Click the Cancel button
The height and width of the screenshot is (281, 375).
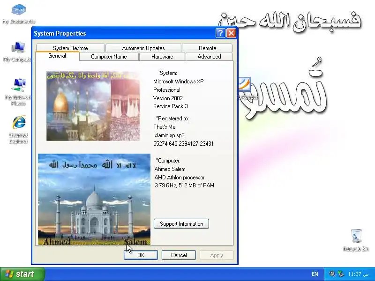[179, 255]
